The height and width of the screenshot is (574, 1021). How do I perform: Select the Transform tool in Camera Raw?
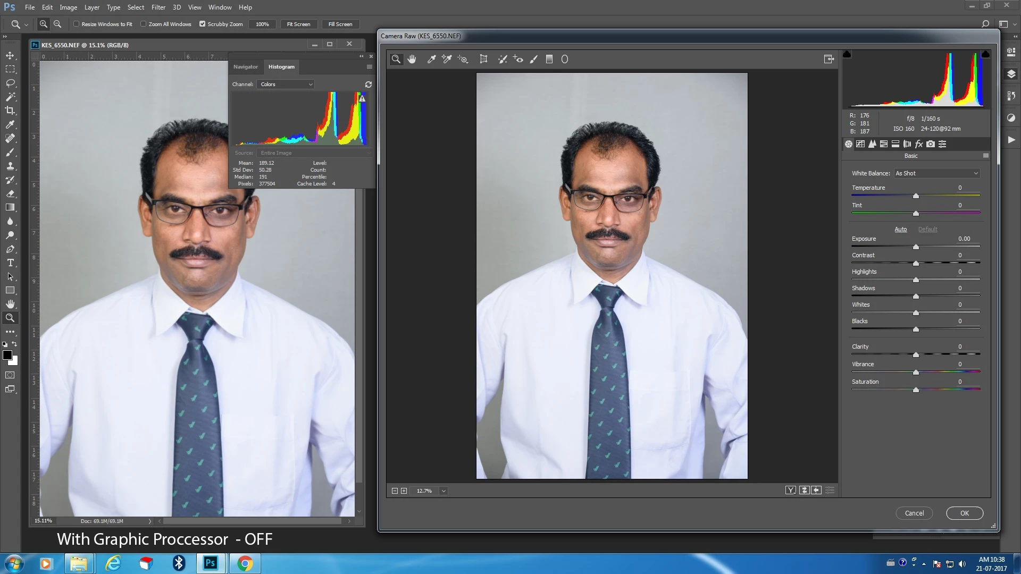pos(483,60)
